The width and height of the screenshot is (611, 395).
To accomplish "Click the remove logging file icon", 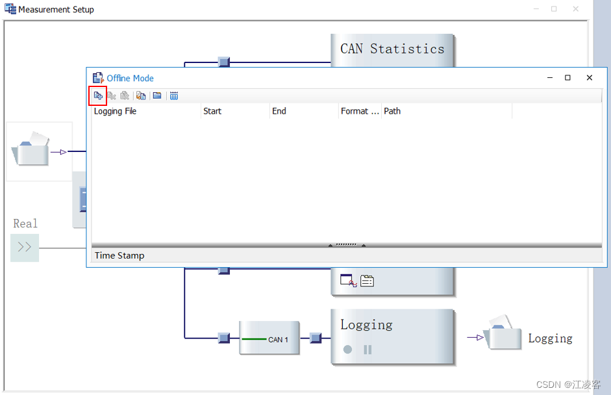I will coord(112,96).
